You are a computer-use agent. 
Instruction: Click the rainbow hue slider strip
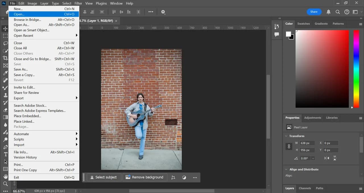click(356, 69)
